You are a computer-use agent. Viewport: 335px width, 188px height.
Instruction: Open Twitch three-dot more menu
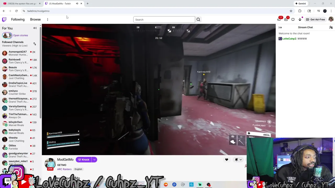[48, 20]
